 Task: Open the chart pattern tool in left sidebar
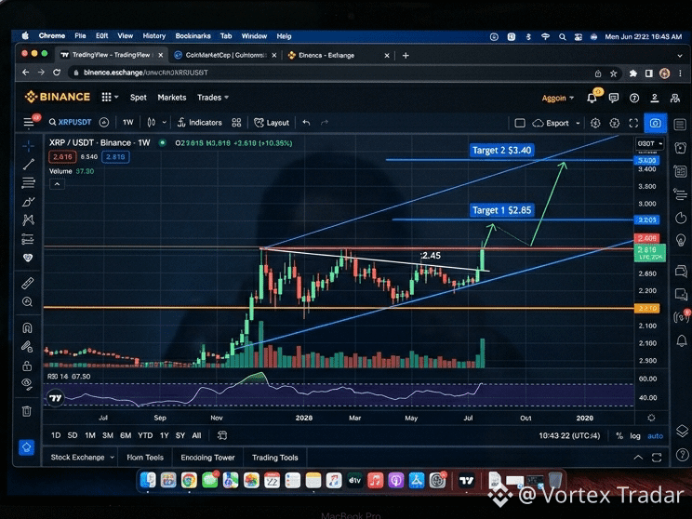(x=28, y=220)
